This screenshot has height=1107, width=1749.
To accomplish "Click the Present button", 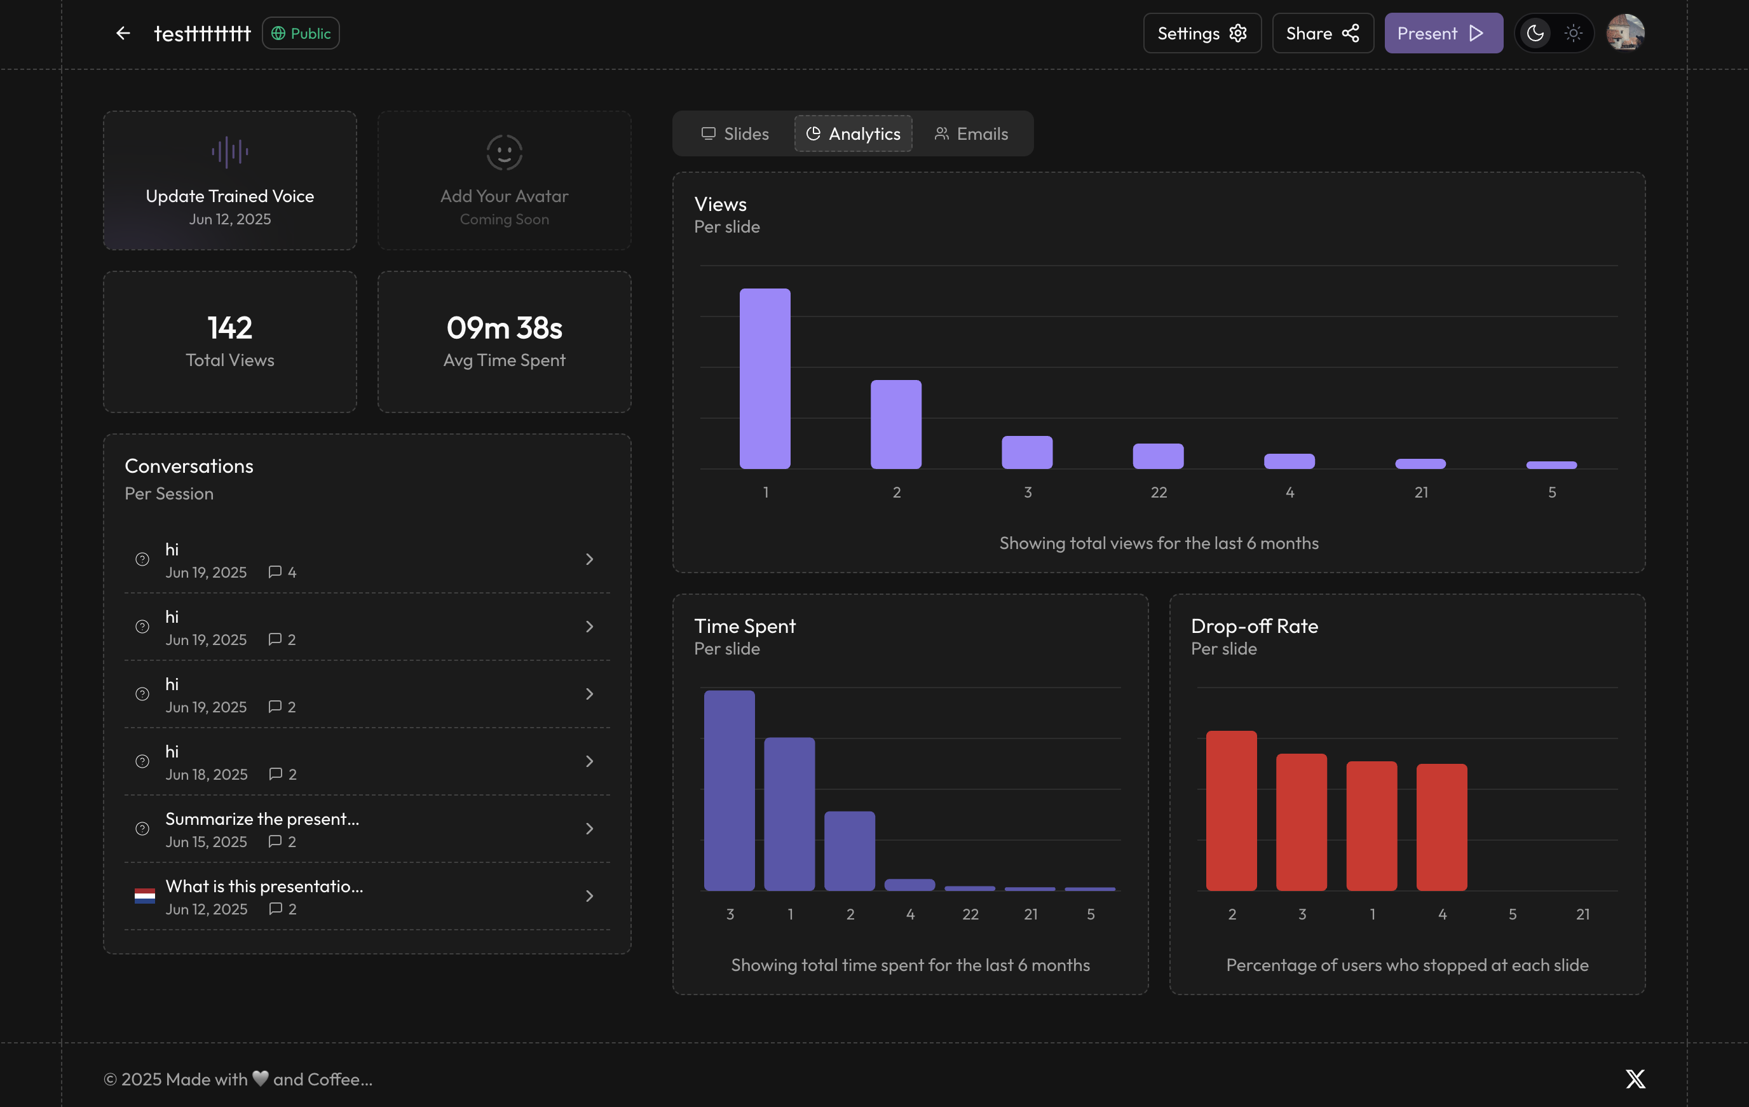I will coord(1427,34).
